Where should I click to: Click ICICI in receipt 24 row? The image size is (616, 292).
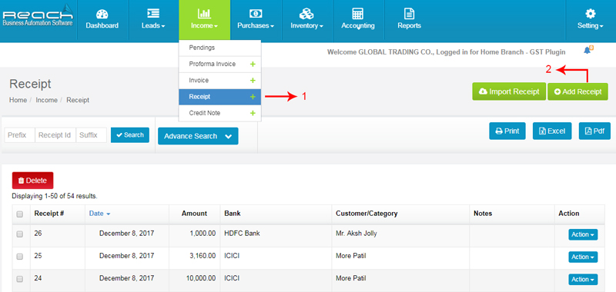(232, 278)
